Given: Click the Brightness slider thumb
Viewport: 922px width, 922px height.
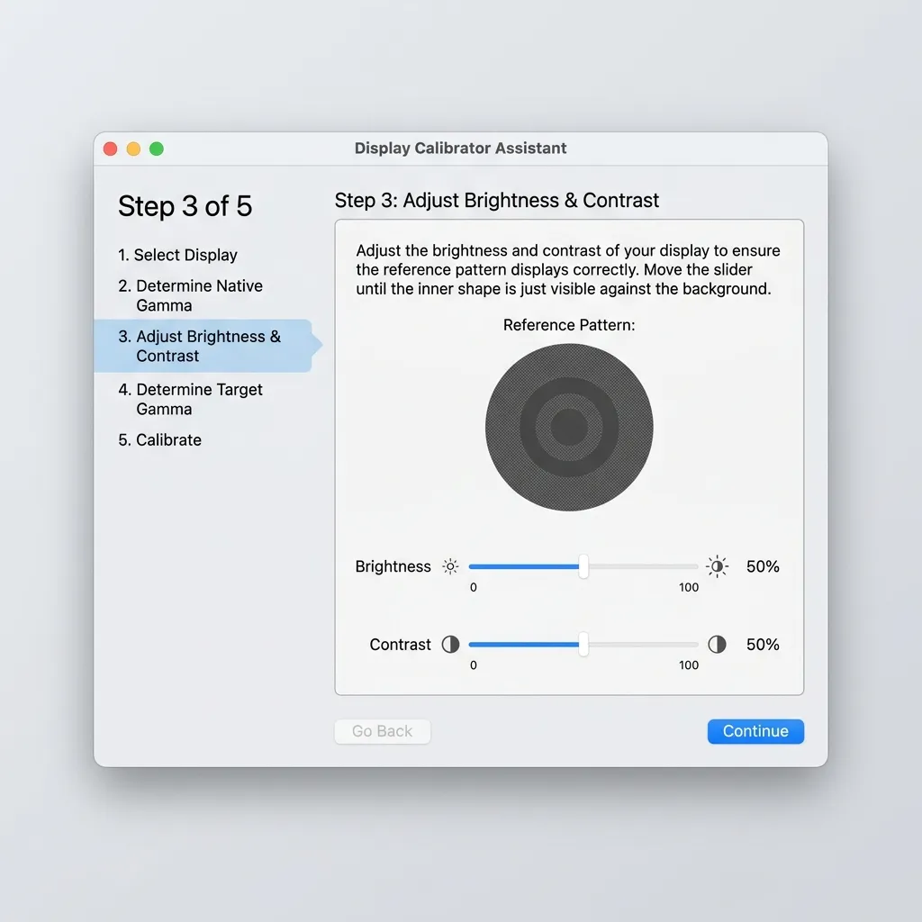Looking at the screenshot, I should tap(583, 566).
